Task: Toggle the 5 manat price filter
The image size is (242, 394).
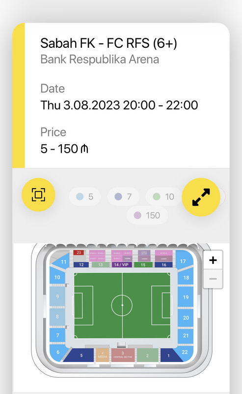Action: [x=85, y=197]
